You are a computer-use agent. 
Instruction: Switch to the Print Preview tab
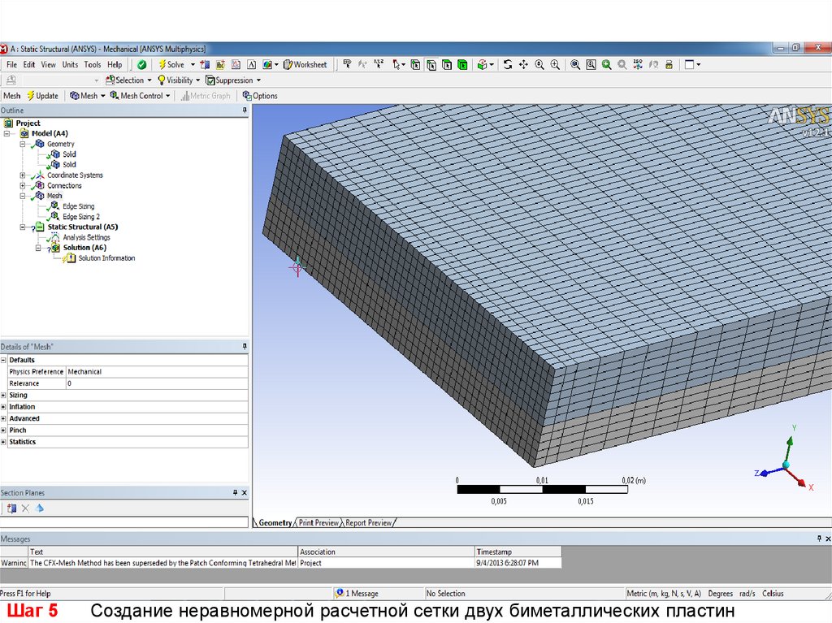[x=318, y=523]
